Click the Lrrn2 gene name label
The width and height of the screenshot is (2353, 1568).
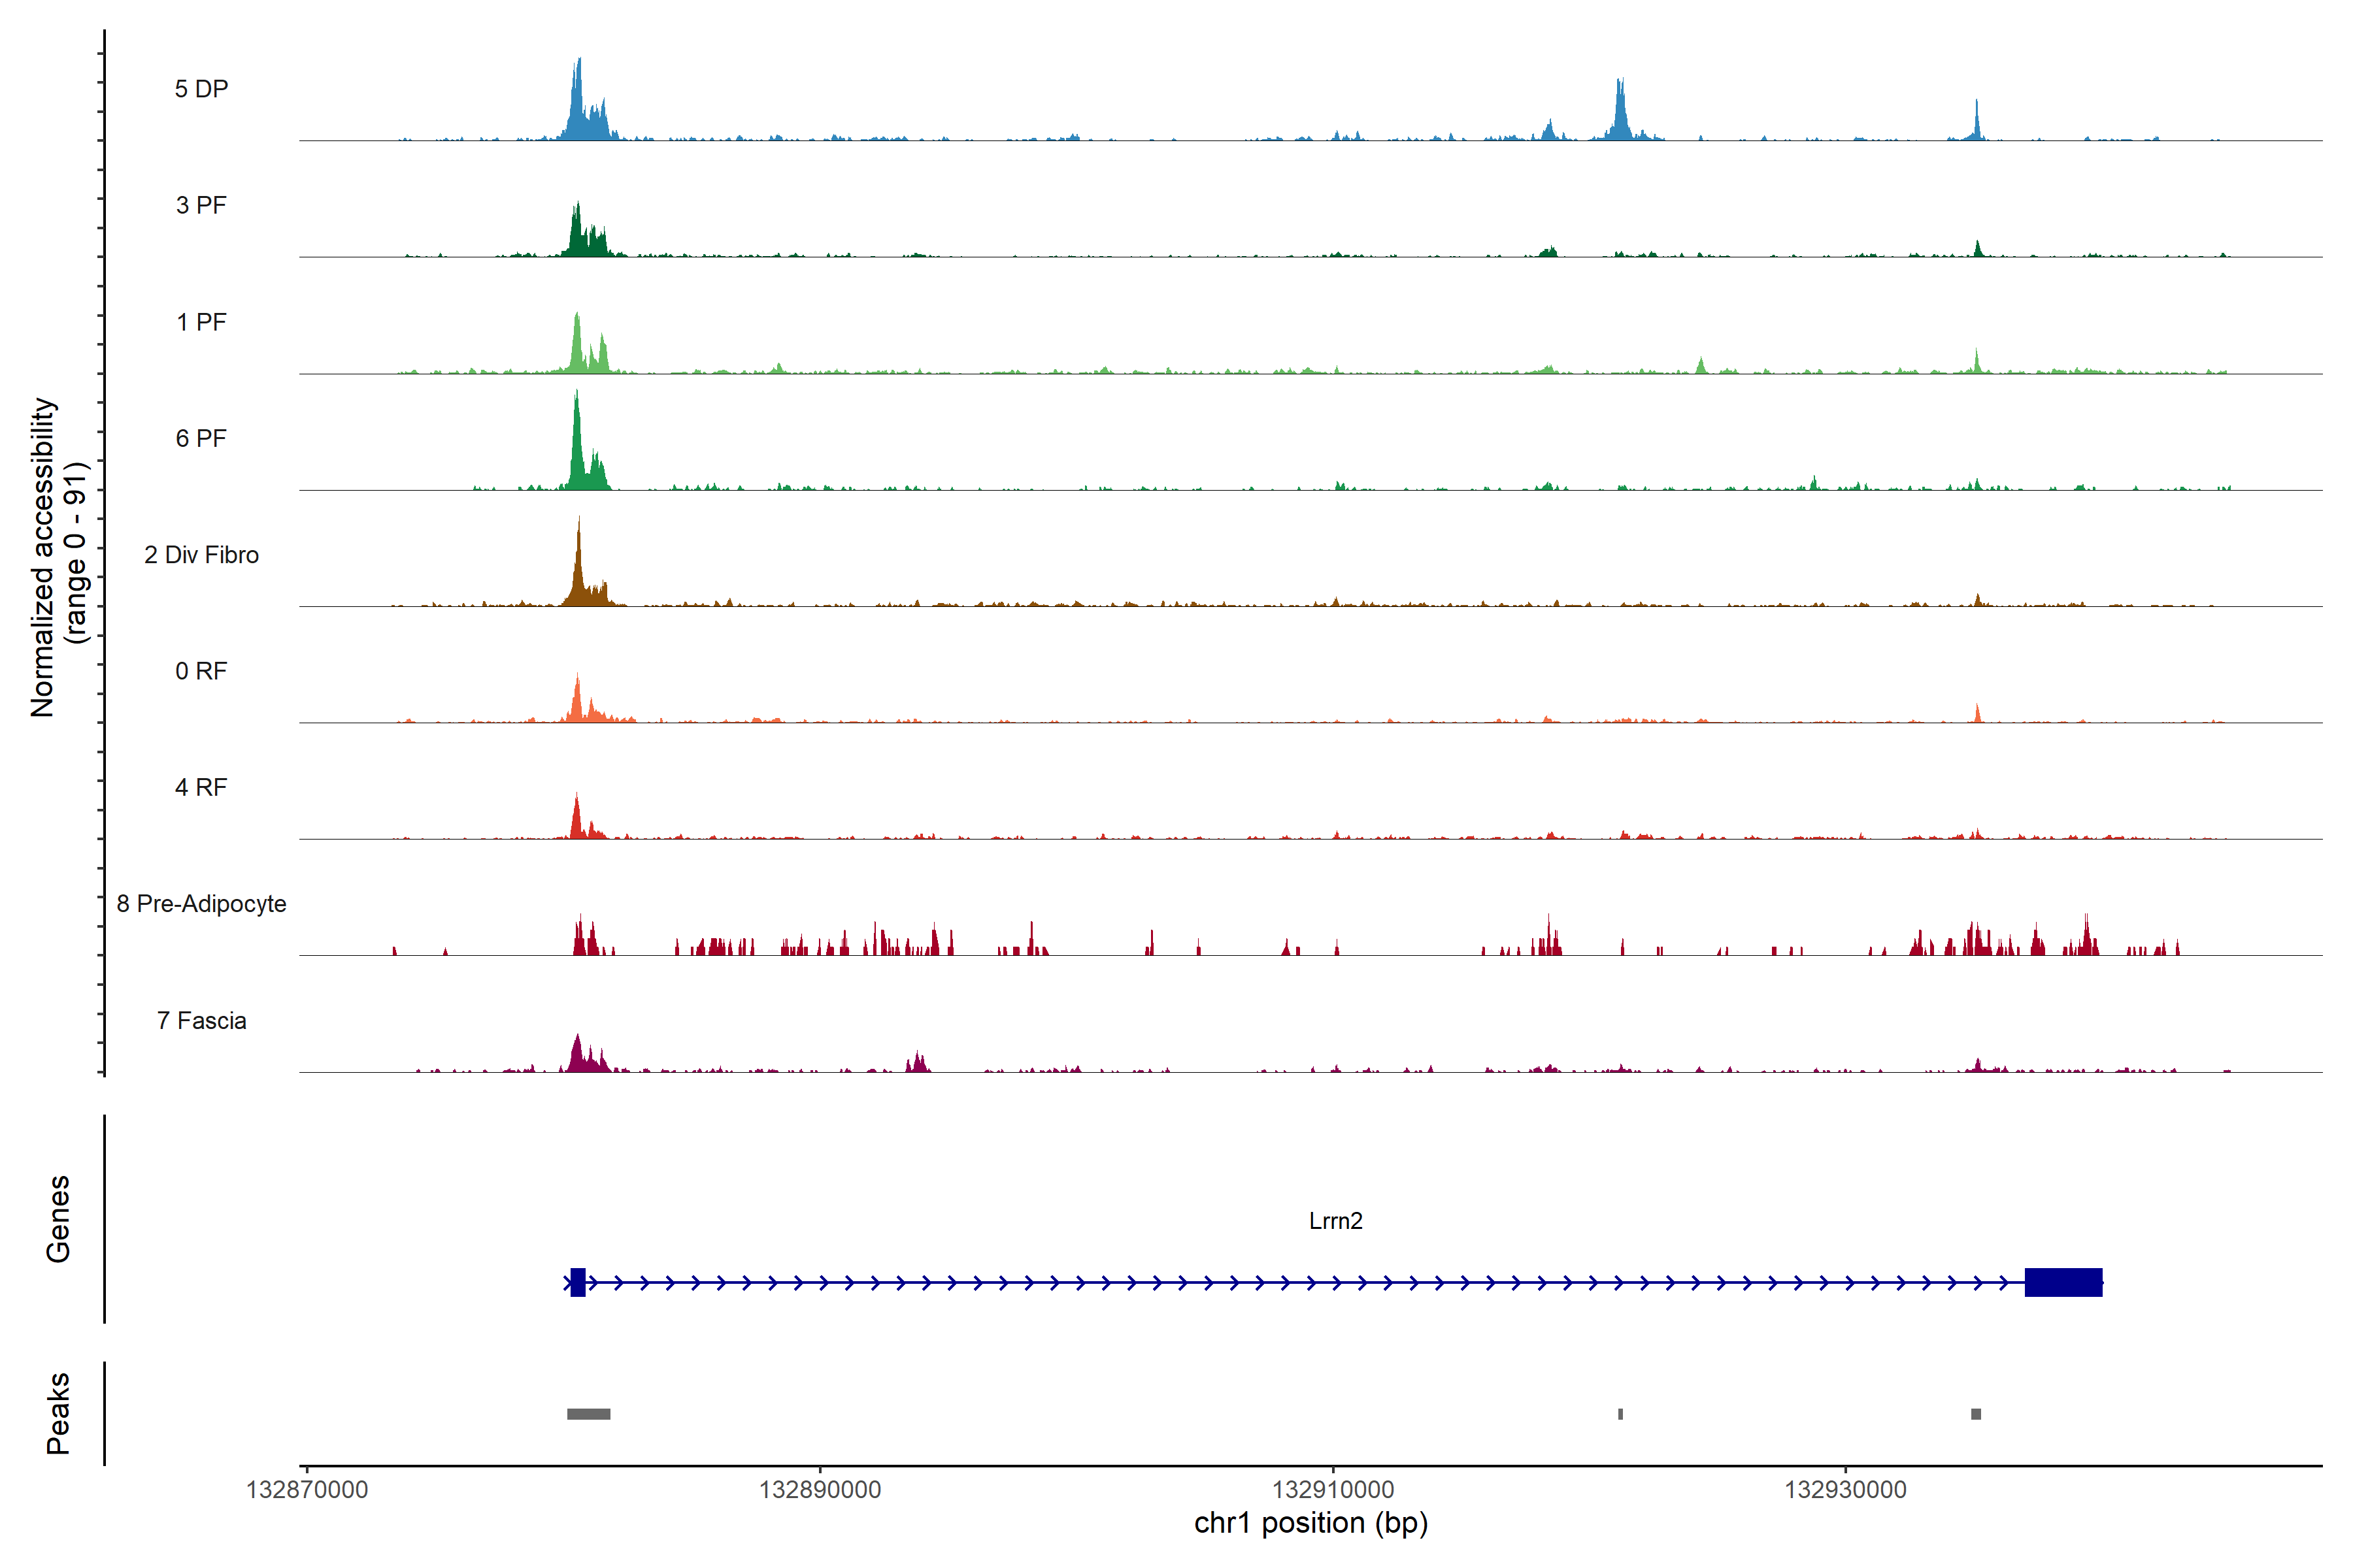point(1335,1221)
